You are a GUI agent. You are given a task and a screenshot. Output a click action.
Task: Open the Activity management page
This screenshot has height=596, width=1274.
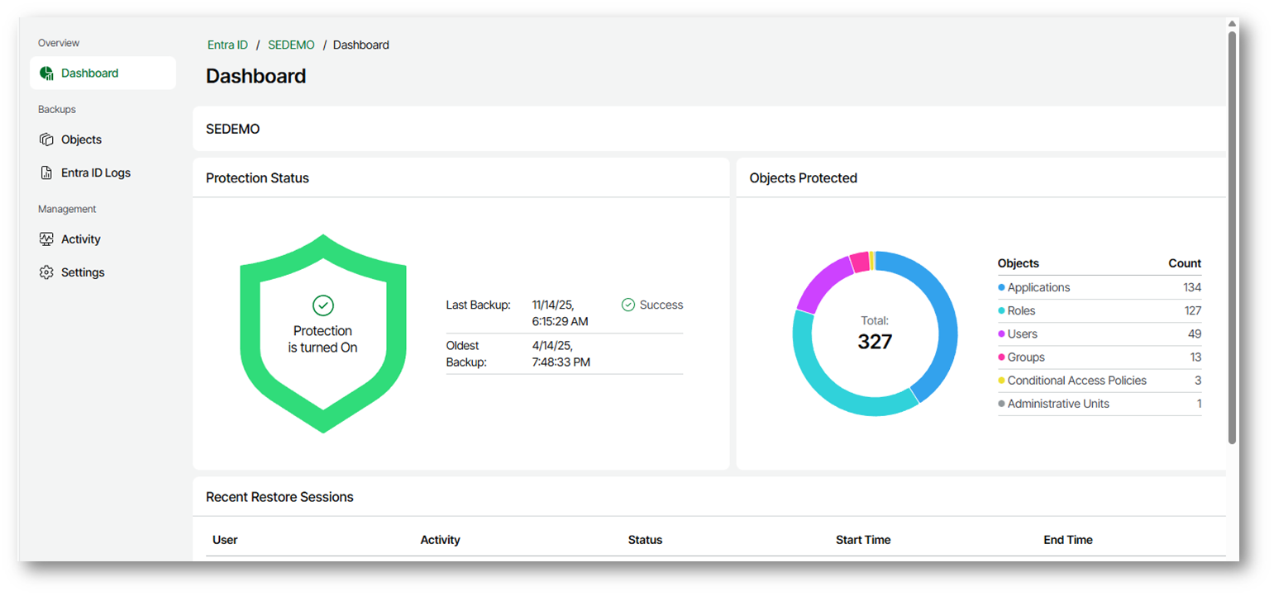(x=80, y=239)
